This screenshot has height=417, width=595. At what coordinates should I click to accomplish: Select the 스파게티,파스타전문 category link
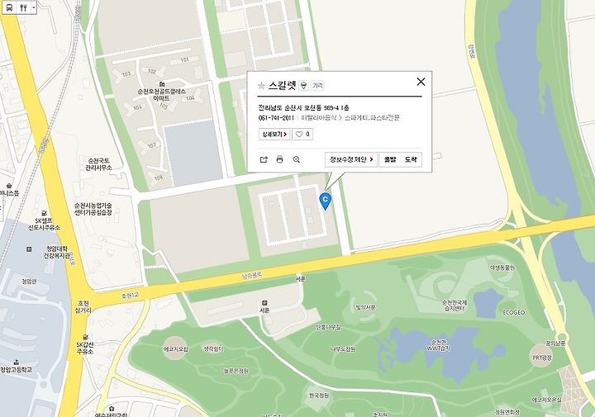coord(372,118)
